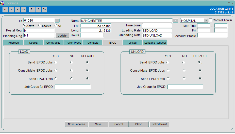Set UNLOAD Consolidate EPOD Jobs to YES
The image size is (235, 134).
pyautogui.click(x=168, y=70)
